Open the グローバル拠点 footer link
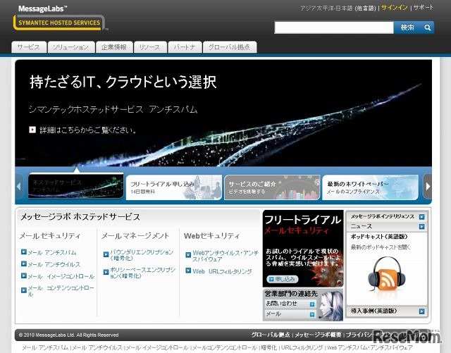The height and width of the screenshot is (353, 451). click(271, 335)
